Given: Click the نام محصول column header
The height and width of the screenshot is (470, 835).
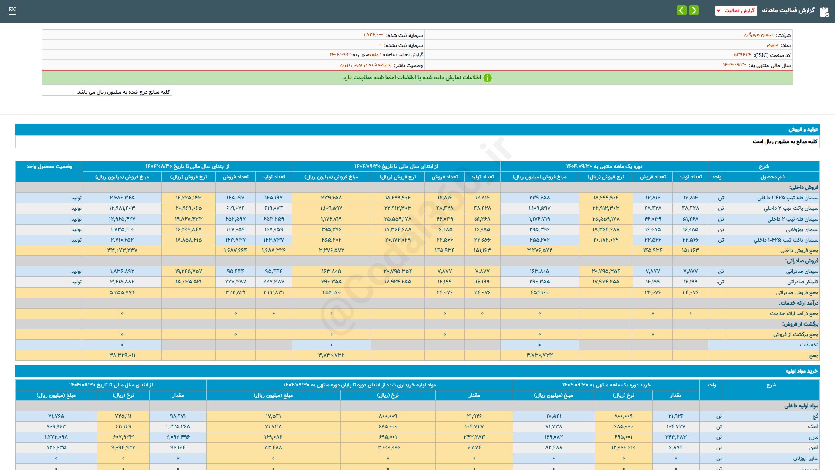Looking at the screenshot, I should (x=772, y=177).
